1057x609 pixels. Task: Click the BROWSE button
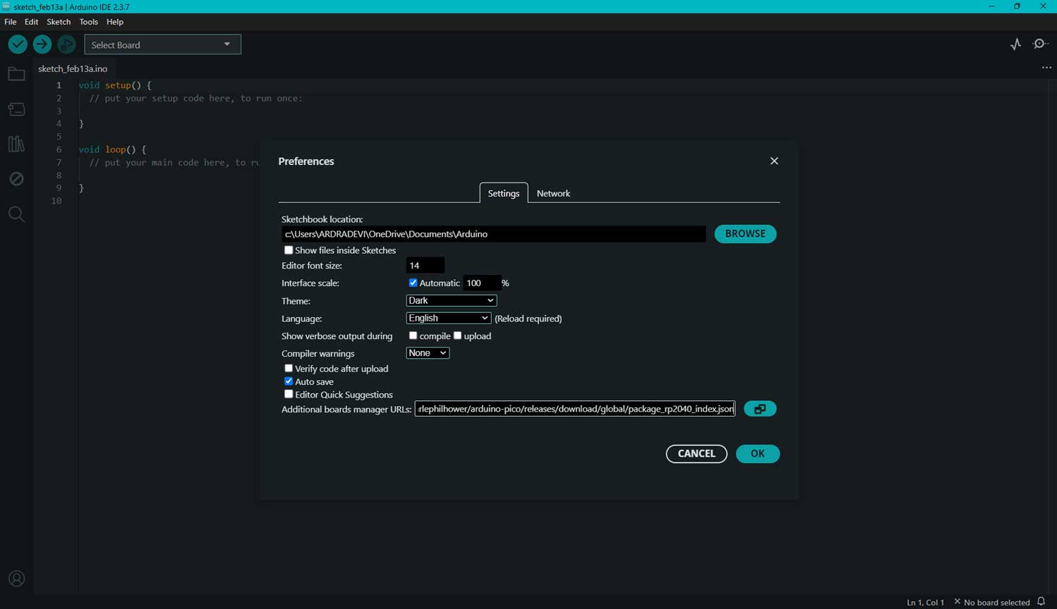coord(746,234)
